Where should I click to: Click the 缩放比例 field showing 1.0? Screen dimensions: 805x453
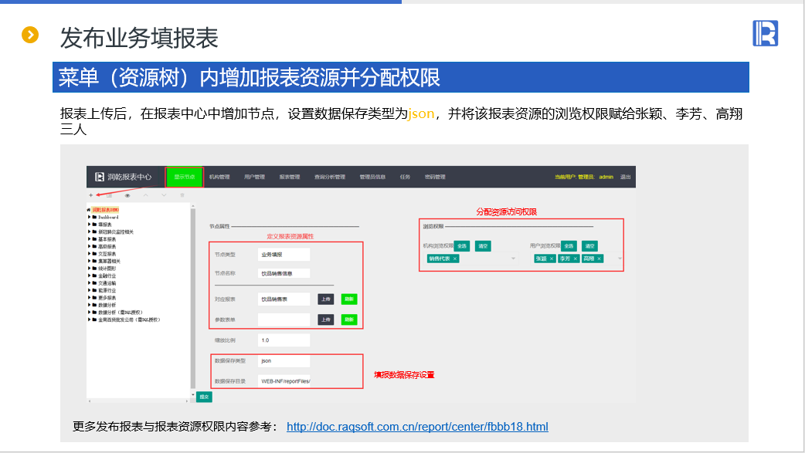point(284,340)
